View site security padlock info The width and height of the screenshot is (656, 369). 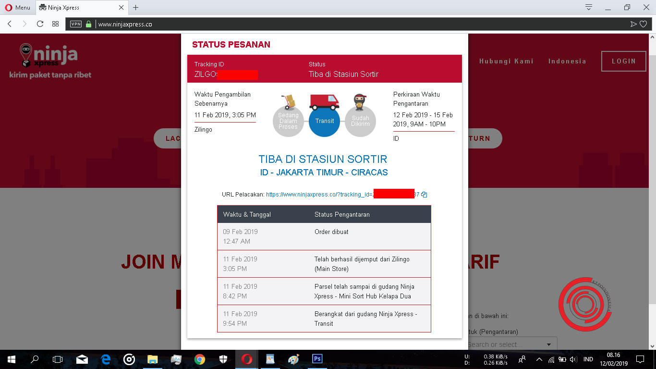(x=88, y=24)
